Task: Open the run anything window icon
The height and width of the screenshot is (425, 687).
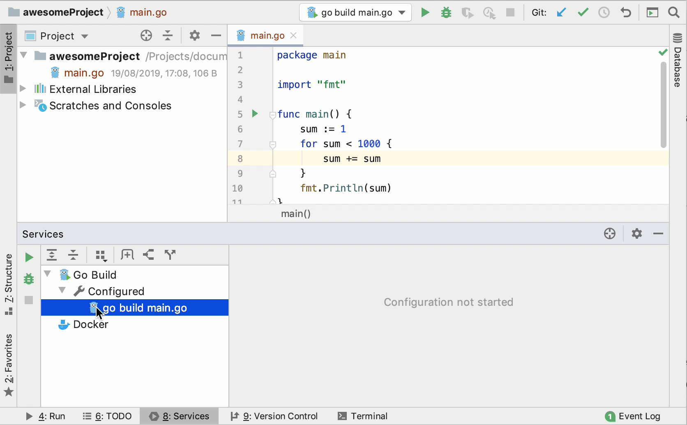Action: (x=652, y=12)
